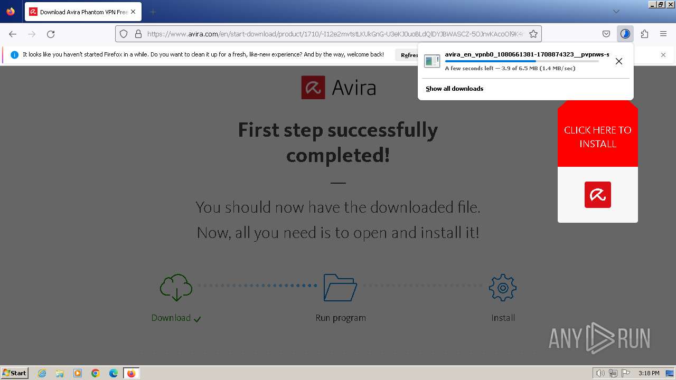Click the file type icon in downloads panel
The width and height of the screenshot is (676, 380).
(432, 61)
